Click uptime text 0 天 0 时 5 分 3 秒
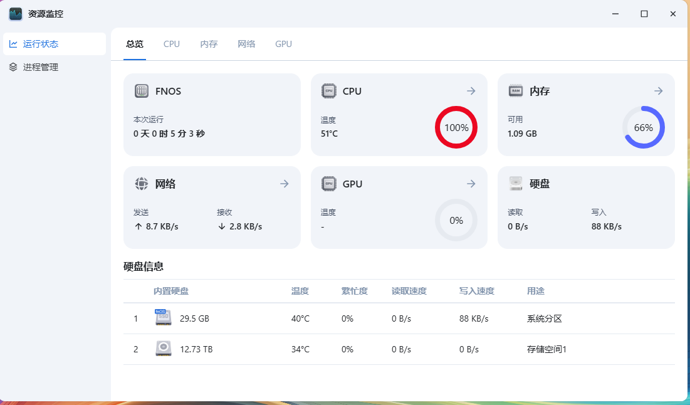This screenshot has height=405, width=690. point(169,134)
